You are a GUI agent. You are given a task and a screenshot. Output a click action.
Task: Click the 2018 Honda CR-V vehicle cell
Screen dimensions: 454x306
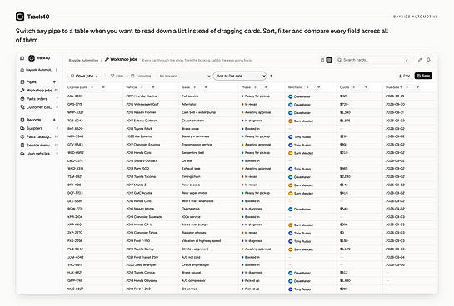[139, 225]
